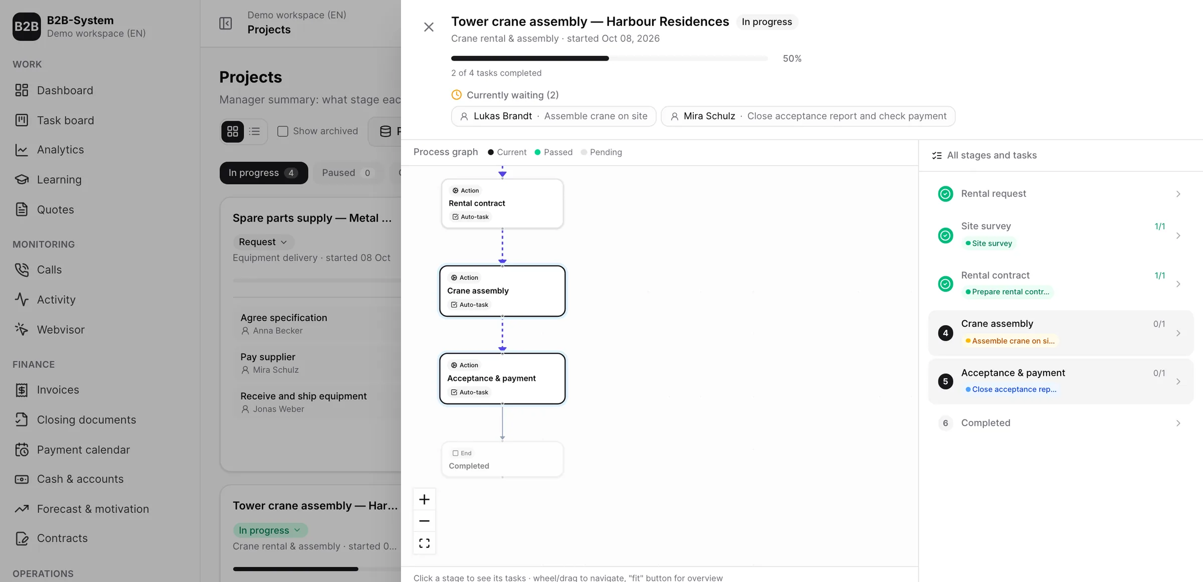Viewport: 1203px width, 582px height.
Task: Click Lukas Brandt waiting task chip
Action: pos(553,116)
